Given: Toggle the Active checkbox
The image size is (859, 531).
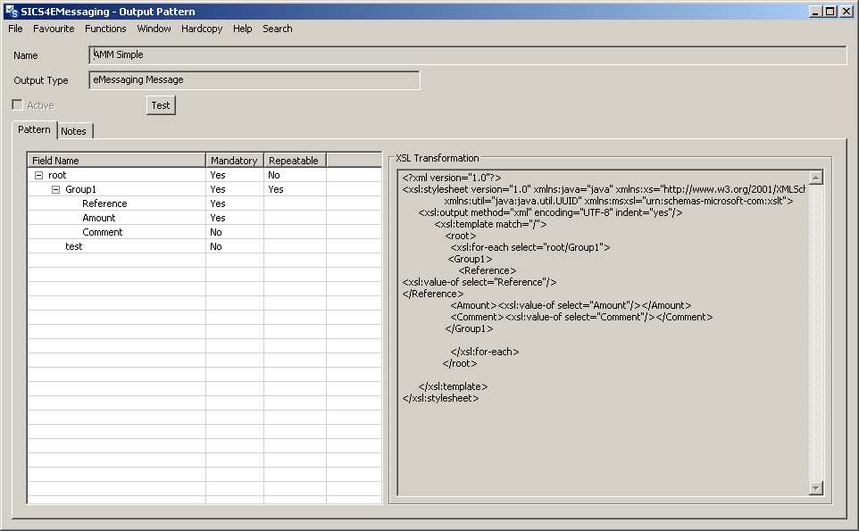Looking at the screenshot, I should coord(17,105).
